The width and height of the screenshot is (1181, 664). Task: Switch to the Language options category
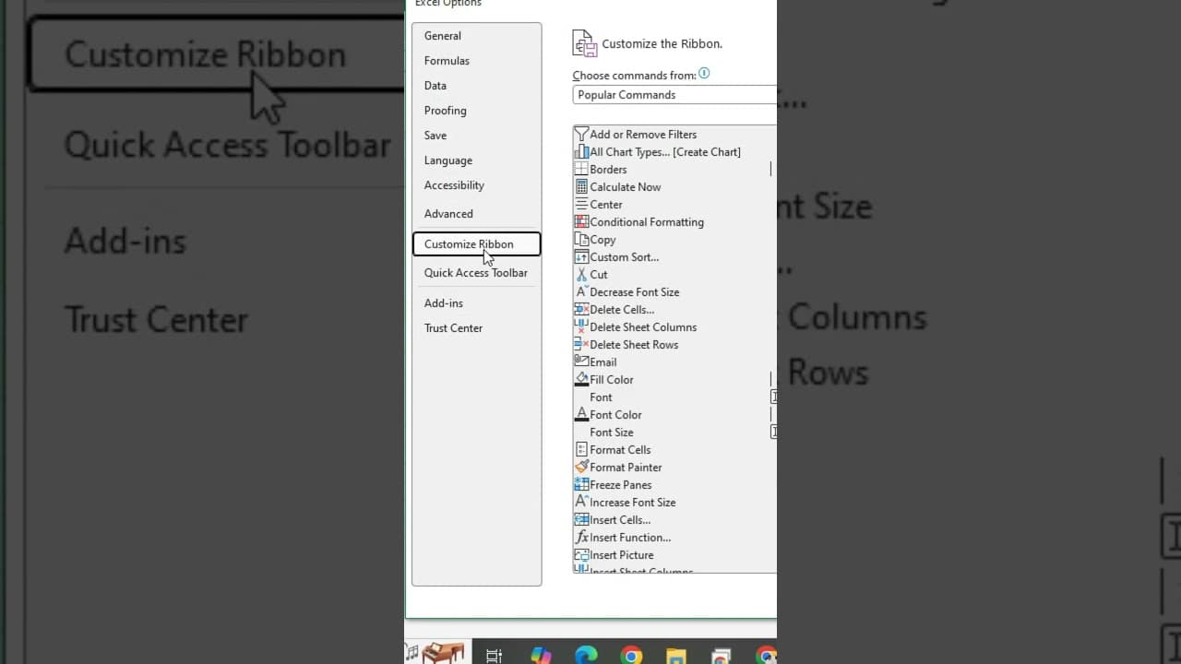click(x=476, y=160)
